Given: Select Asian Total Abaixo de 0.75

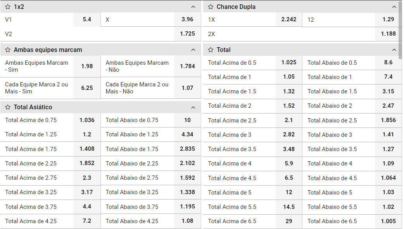Looking at the screenshot, I should (x=187, y=120).
